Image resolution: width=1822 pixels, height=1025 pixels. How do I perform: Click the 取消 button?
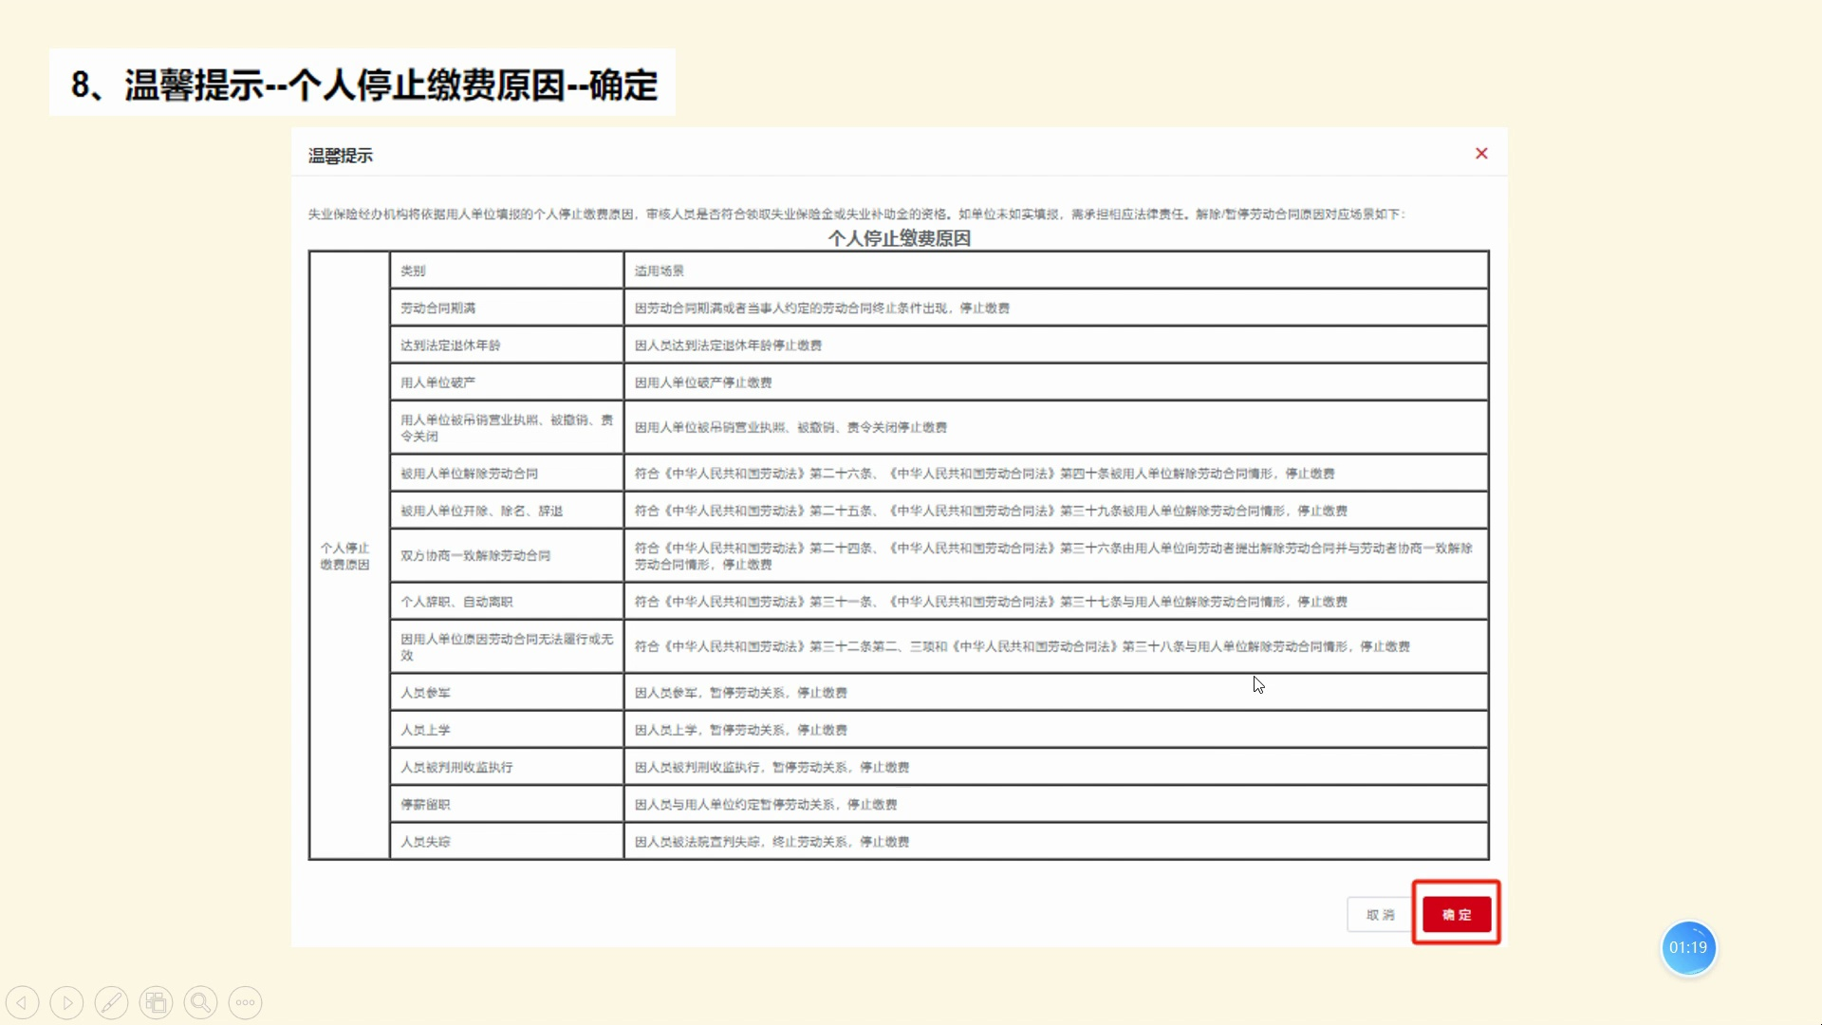[x=1380, y=915]
